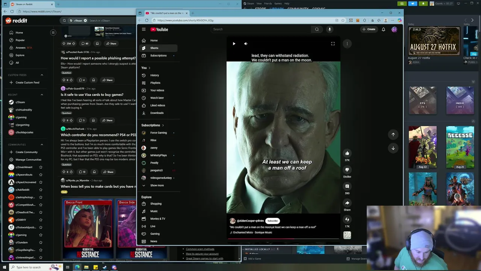Collapse the Recent section on Reddit

pyautogui.click(x=42, y=95)
